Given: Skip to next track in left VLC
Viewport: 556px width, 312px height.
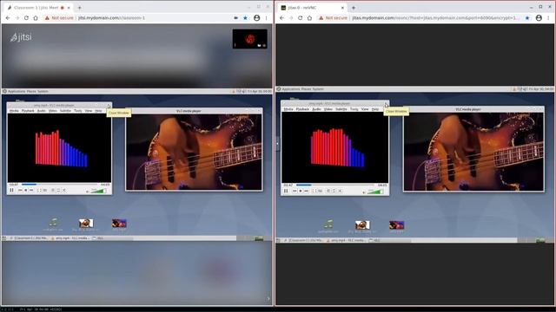Looking at the screenshot, I should 31,191.
